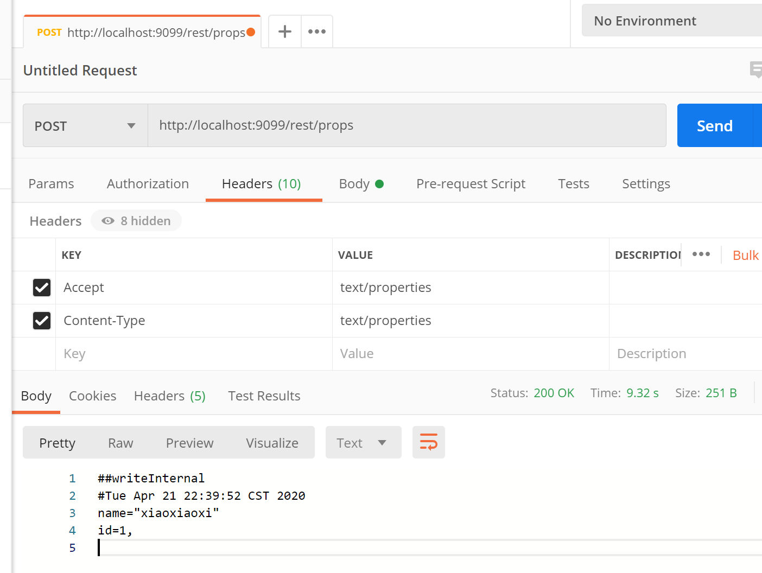Open the Pre-request Script tab

point(471,184)
